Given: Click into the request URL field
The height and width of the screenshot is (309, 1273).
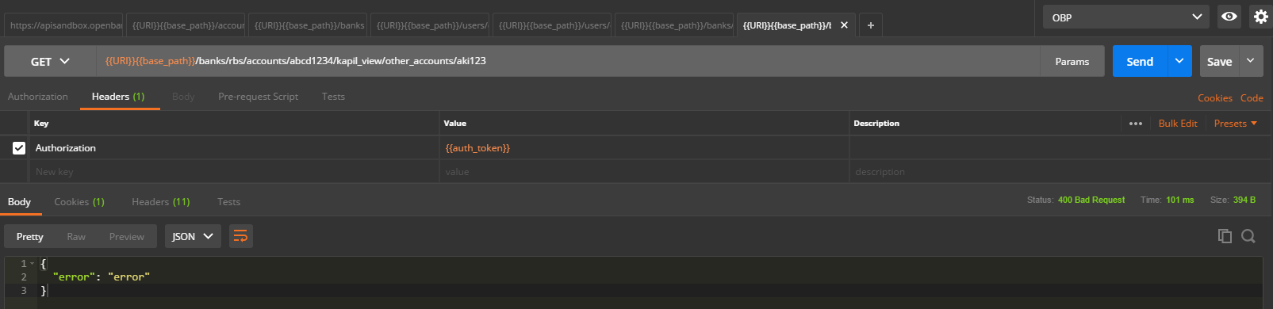Looking at the screenshot, I should [568, 61].
